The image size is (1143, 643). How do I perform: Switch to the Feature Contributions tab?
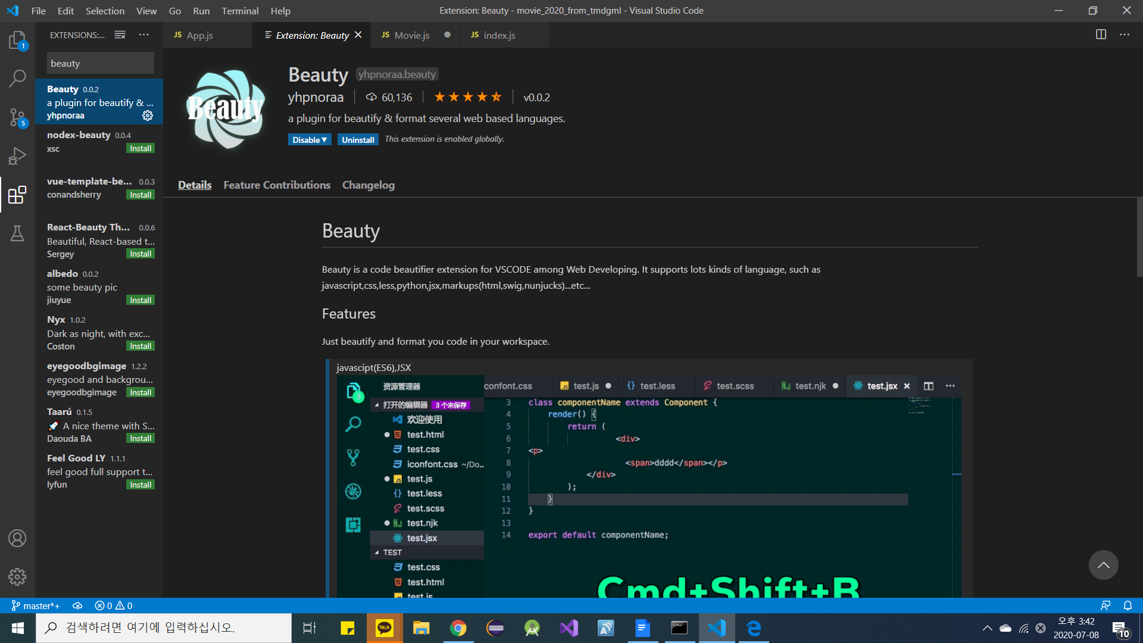277,185
